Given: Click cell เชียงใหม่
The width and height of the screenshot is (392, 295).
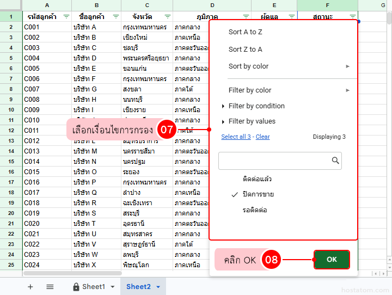Looking at the screenshot, I should tap(147, 38).
